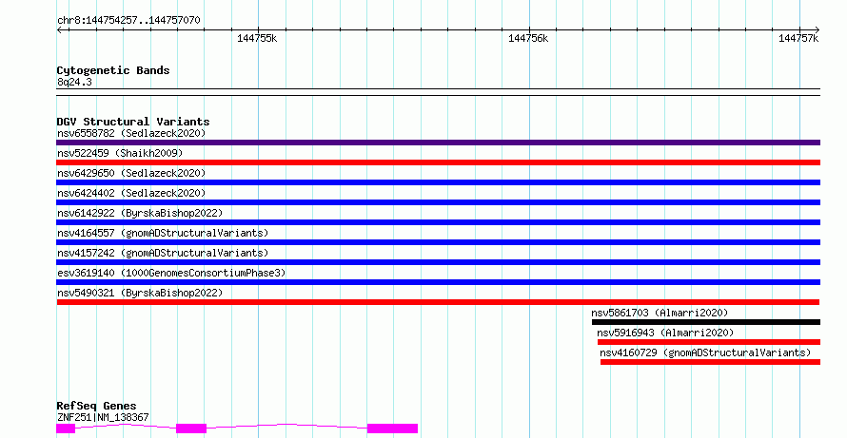Open nsv6429650 (Sedlazeck2020) variant label

pos(131,173)
